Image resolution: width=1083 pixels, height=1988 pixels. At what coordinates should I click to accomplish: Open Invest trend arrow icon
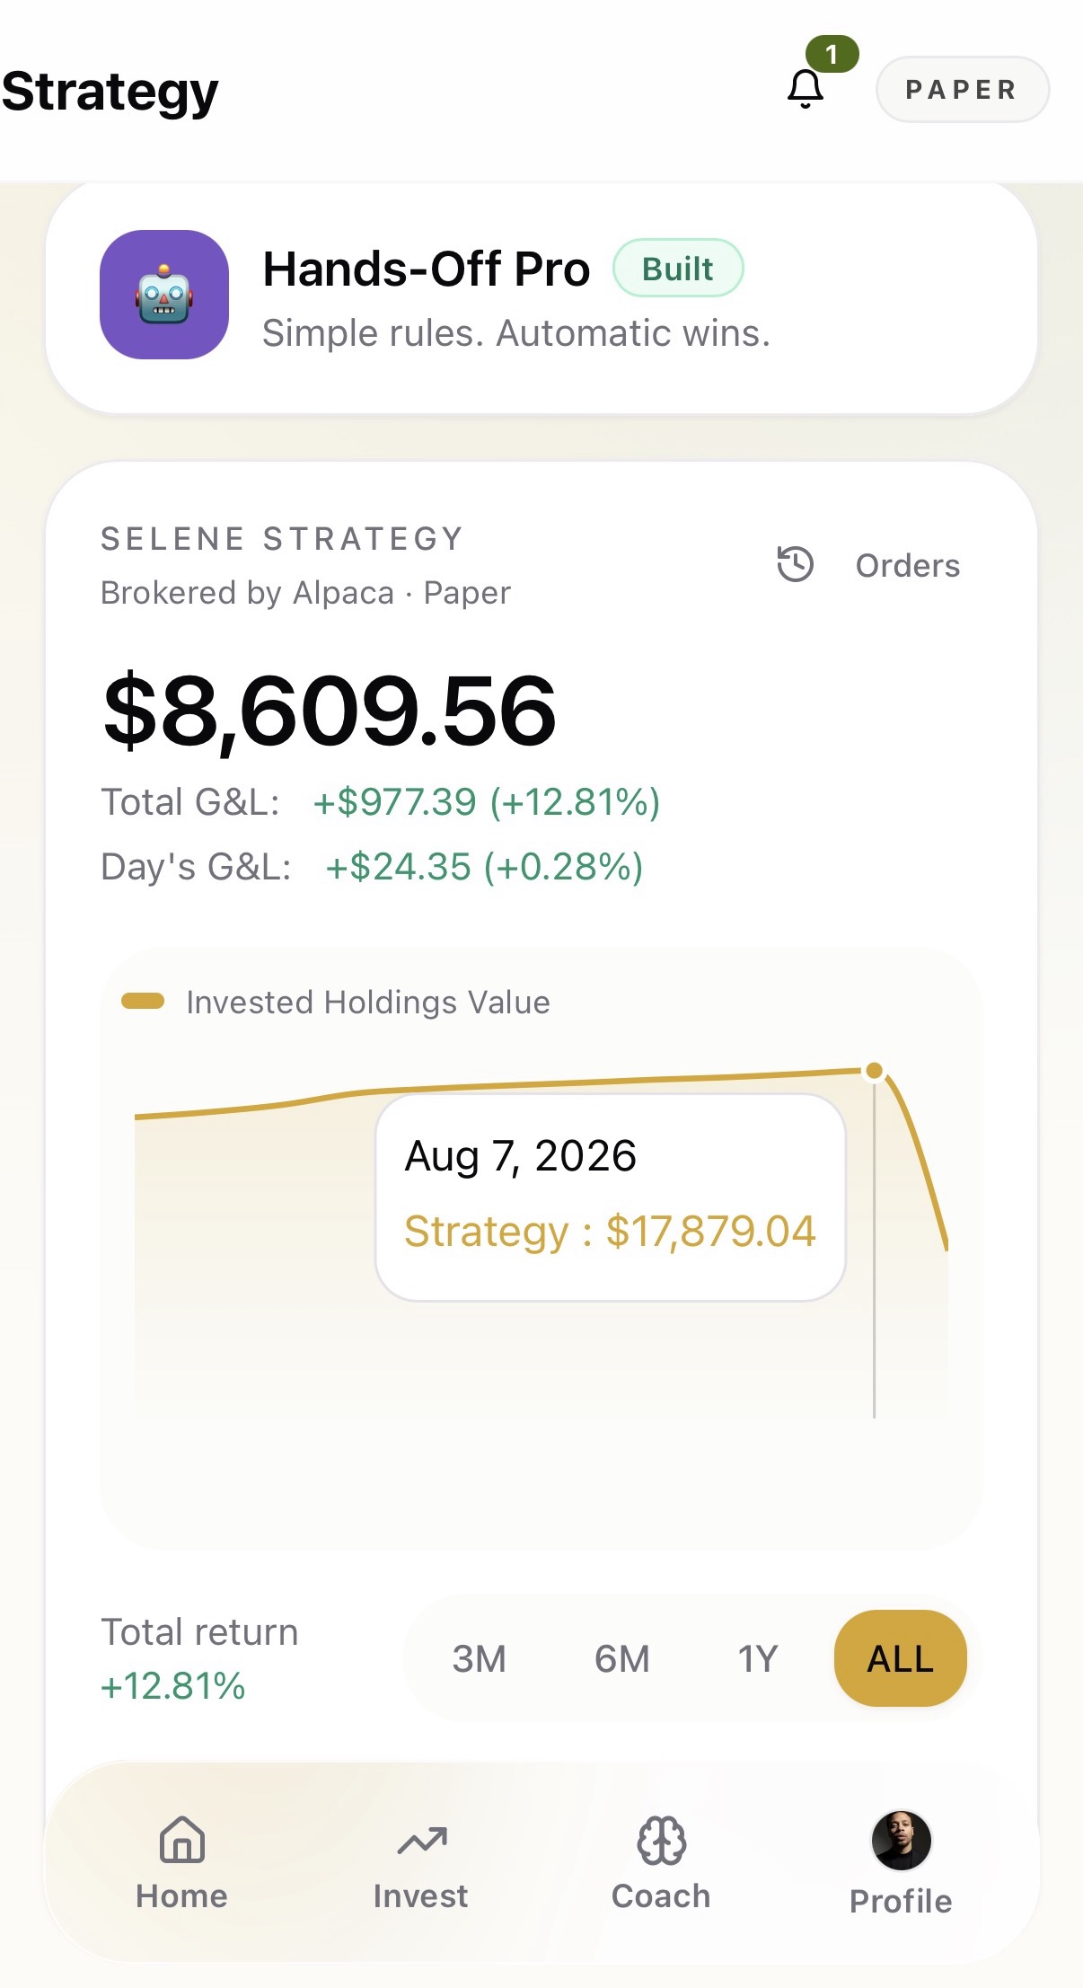(x=422, y=1842)
